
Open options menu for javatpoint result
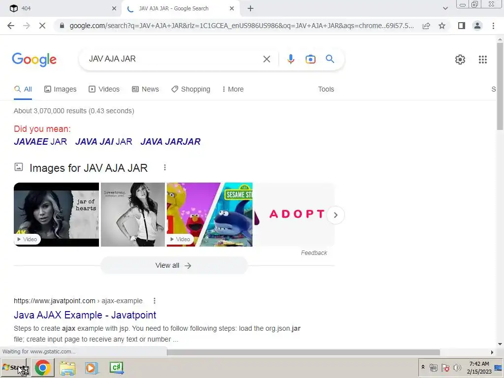pyautogui.click(x=154, y=301)
